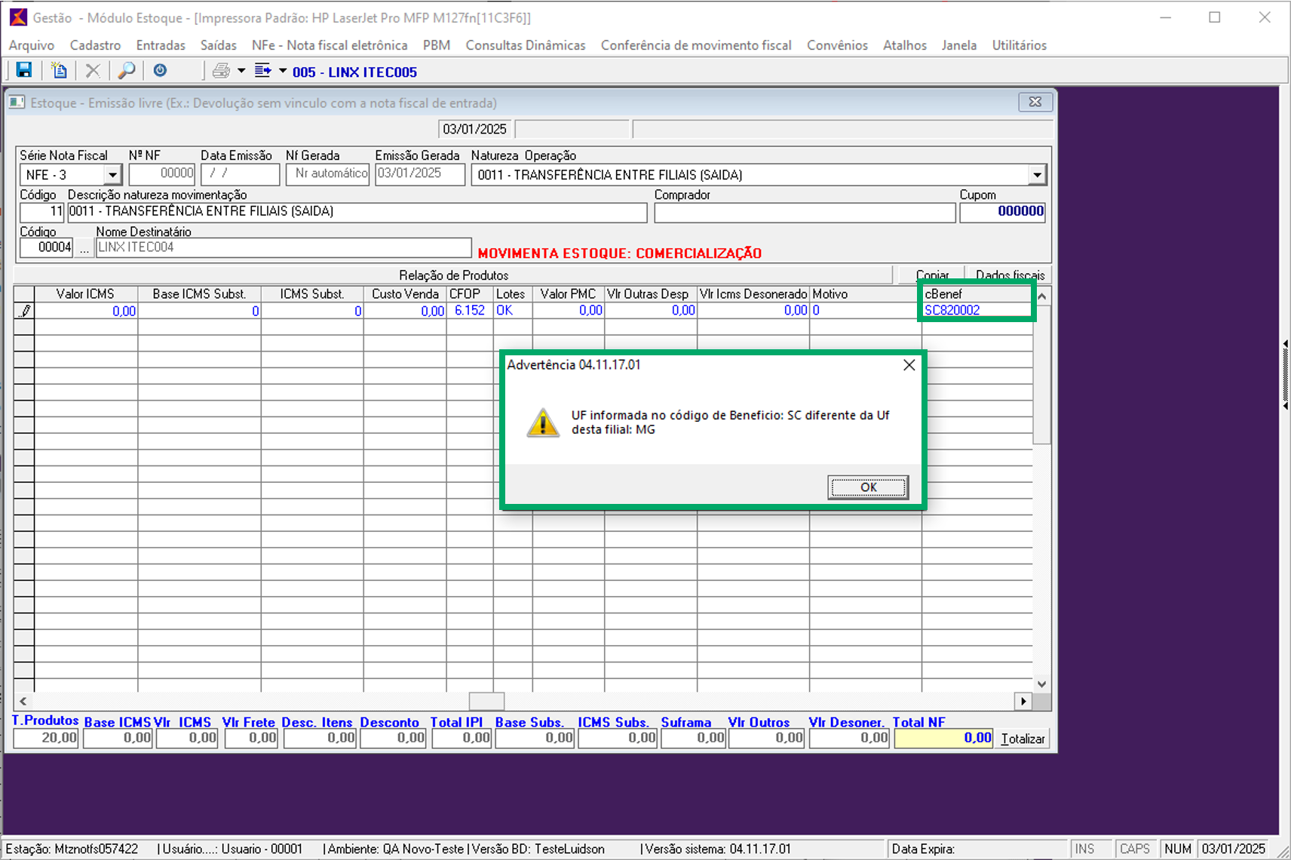Screen dimensions: 1291x860
Task: Click the pencil edit row indicator
Action: [x=24, y=310]
